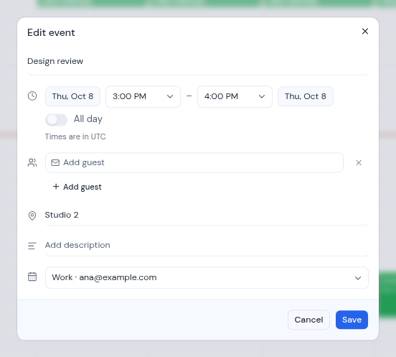Viewport: 396px width, 357px height.
Task: Open the 4:00 PM end time dropdown
Action: coord(235,96)
